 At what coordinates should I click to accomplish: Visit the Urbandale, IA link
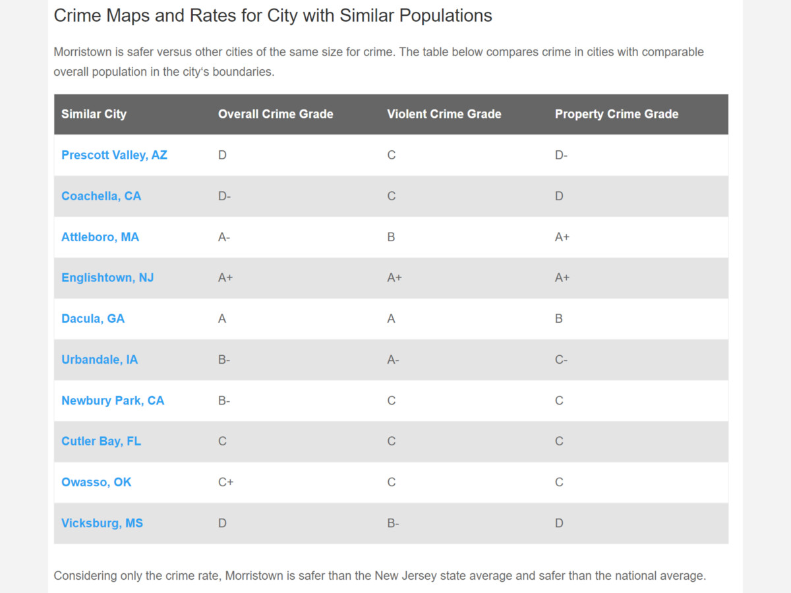click(100, 360)
